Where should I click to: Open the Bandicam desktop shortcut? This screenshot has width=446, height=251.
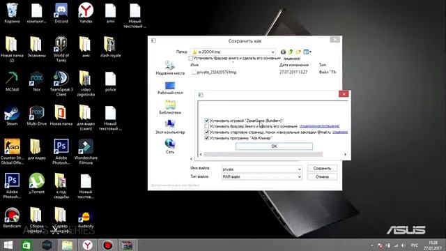tap(12, 218)
